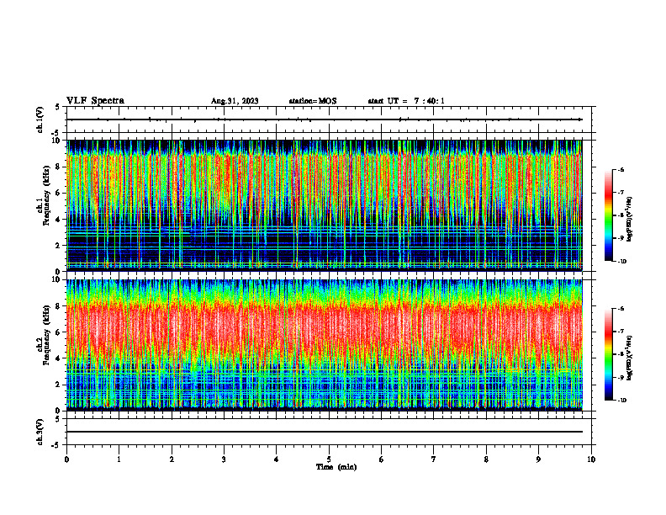
Task: Click the ch.1(V) waveform axis label
Action: 40,119
